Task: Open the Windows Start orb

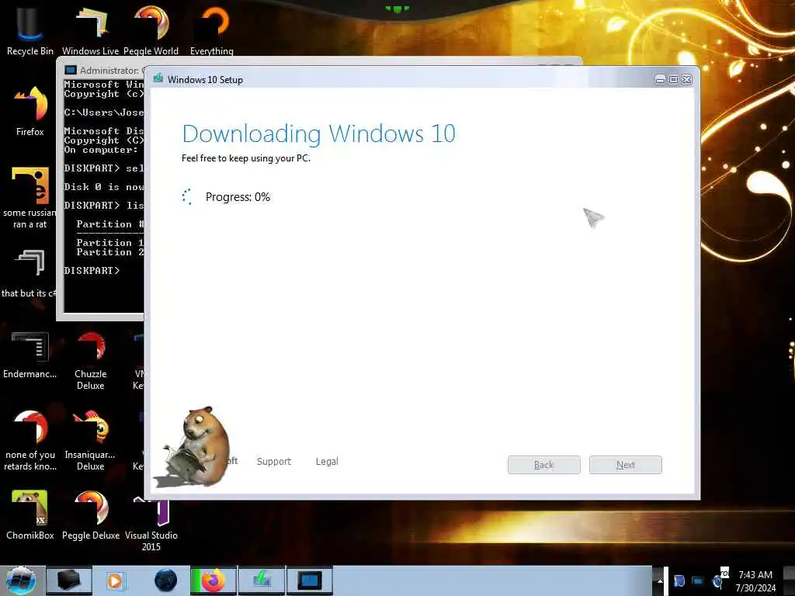Action: (x=21, y=580)
